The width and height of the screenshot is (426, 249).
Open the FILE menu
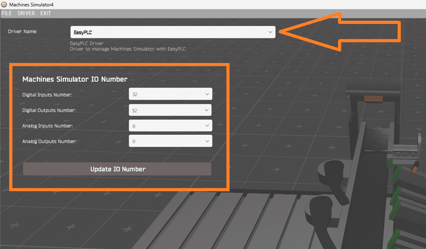point(7,13)
